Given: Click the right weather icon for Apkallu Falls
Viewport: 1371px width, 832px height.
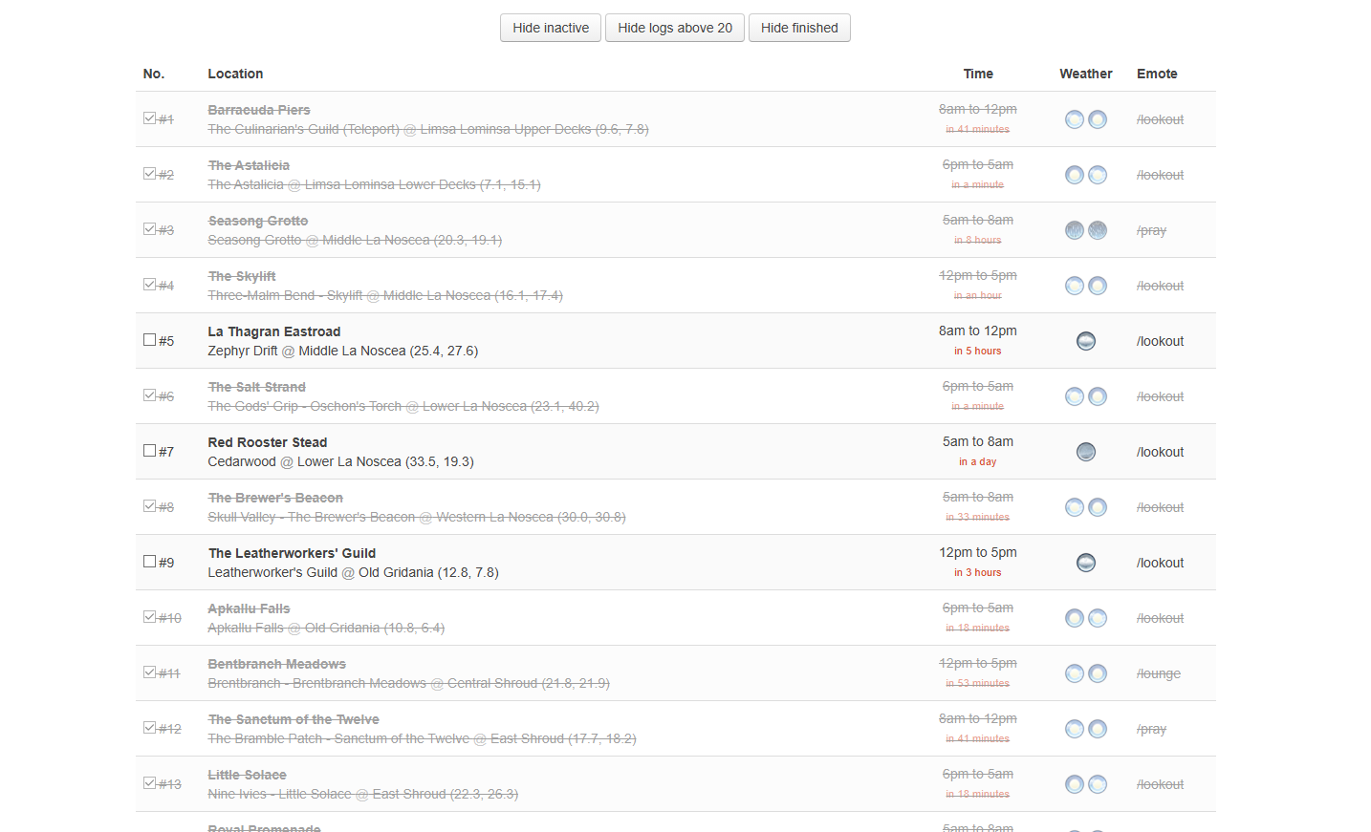Looking at the screenshot, I should tap(1098, 618).
